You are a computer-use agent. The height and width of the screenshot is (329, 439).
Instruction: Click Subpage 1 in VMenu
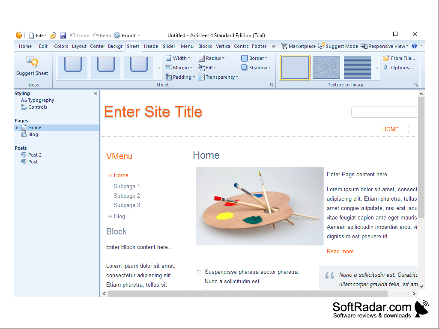tap(126, 187)
